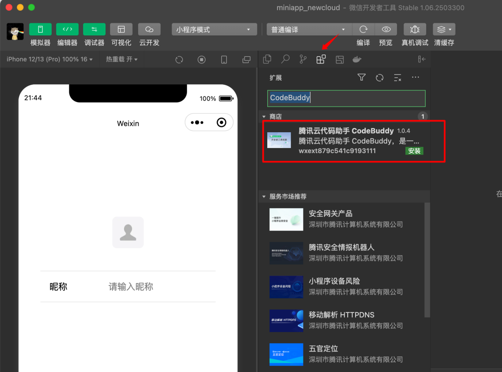Click the 移动解析 HTTPDNS thumbnail image

(286, 321)
